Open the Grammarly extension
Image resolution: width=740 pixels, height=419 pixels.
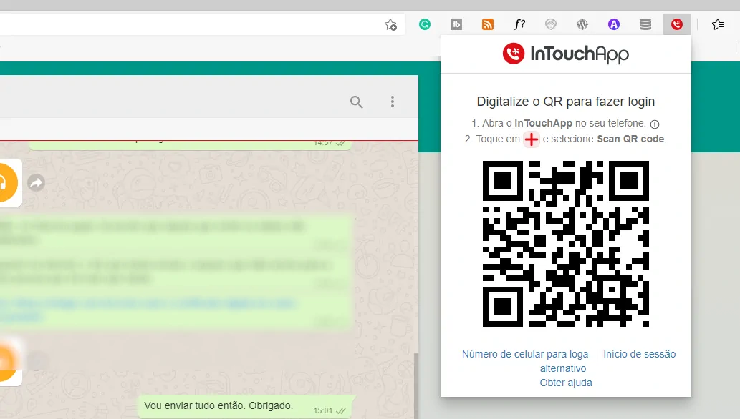click(x=425, y=24)
